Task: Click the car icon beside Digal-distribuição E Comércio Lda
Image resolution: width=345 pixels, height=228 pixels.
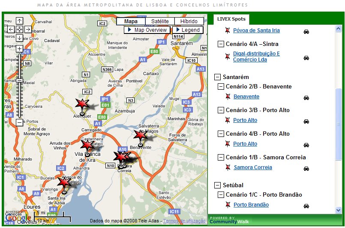Action: click(306, 58)
